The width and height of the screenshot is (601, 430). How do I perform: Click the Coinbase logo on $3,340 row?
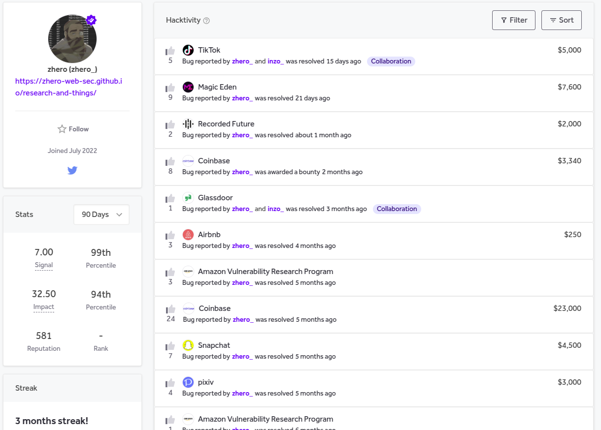188,161
